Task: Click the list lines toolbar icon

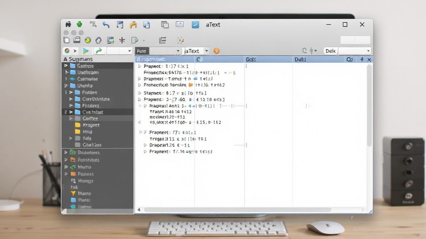Action: 163,40
